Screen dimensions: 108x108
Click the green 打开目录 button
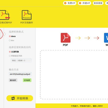point(27,80)
